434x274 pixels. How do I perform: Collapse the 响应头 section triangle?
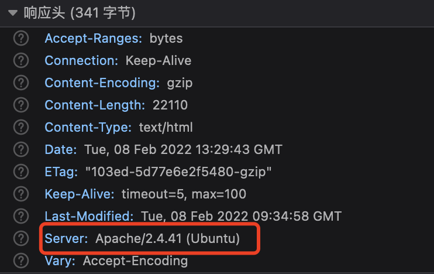click(x=13, y=13)
